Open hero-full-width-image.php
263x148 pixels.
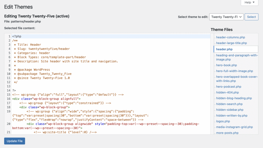[234, 71]
